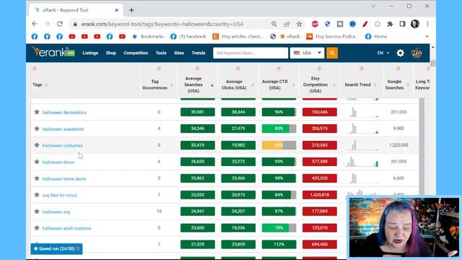The width and height of the screenshot is (462, 260).
Task: Star the halloween home decor tag
Action: click(37, 178)
